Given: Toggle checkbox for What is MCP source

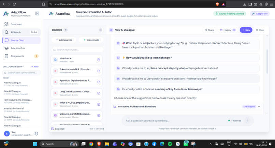Looking at the screenshot, I should point(99,104).
